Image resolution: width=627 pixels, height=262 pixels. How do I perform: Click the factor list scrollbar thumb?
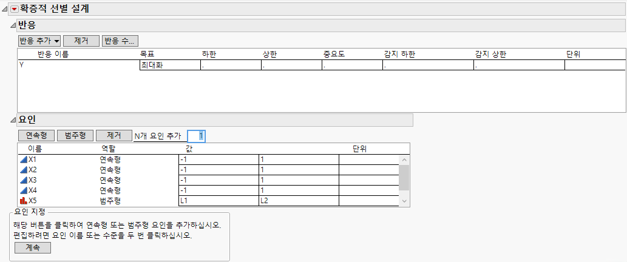coord(404,177)
